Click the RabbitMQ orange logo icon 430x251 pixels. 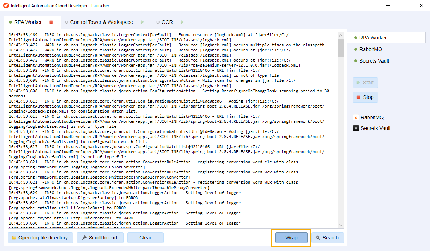click(x=356, y=117)
